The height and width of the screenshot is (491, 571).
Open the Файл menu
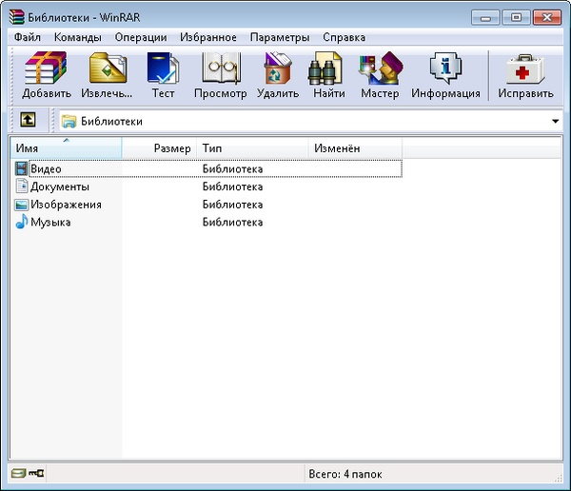[x=28, y=37]
